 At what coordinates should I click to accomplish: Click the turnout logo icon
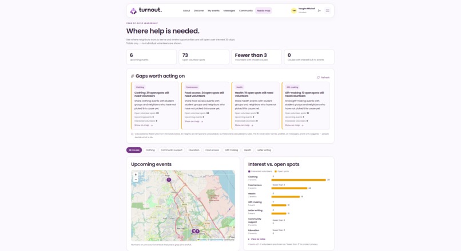(x=133, y=11)
